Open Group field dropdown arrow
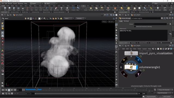 pos(168,24)
